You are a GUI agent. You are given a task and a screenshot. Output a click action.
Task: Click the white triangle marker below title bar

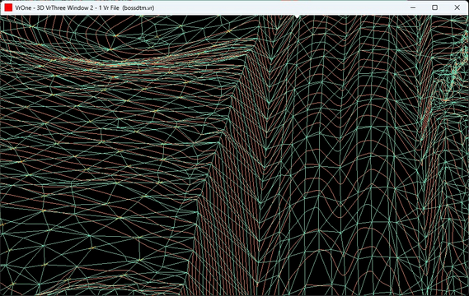point(297,16)
